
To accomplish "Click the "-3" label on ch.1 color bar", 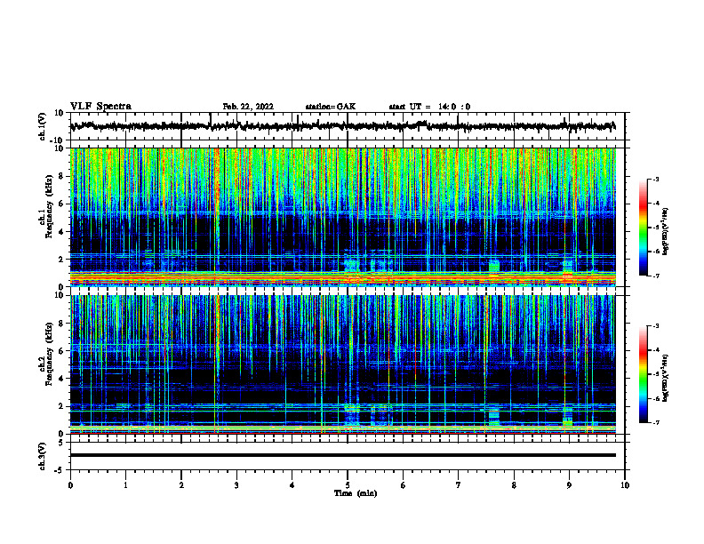I will (x=656, y=180).
